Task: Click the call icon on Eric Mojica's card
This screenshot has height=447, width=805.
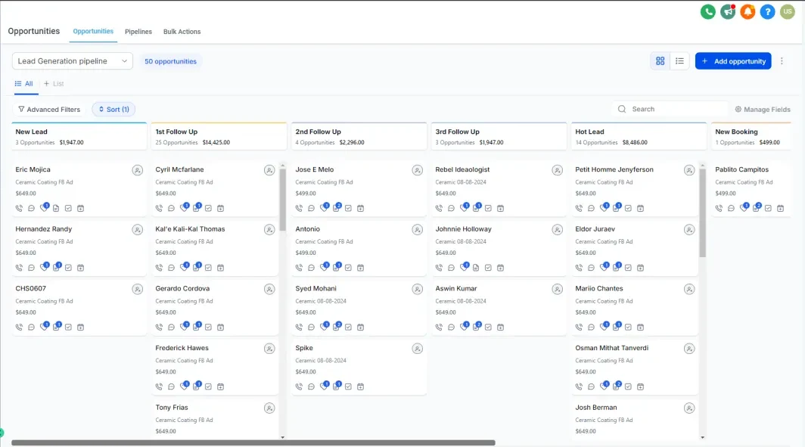Action: coord(19,208)
